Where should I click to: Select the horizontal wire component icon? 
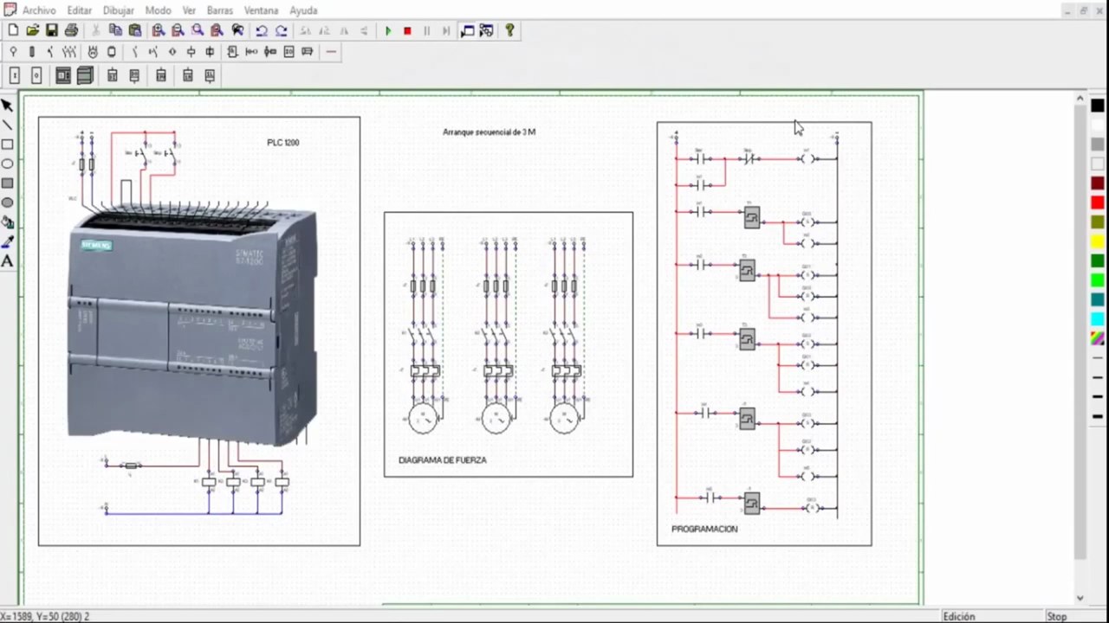pyautogui.click(x=331, y=52)
